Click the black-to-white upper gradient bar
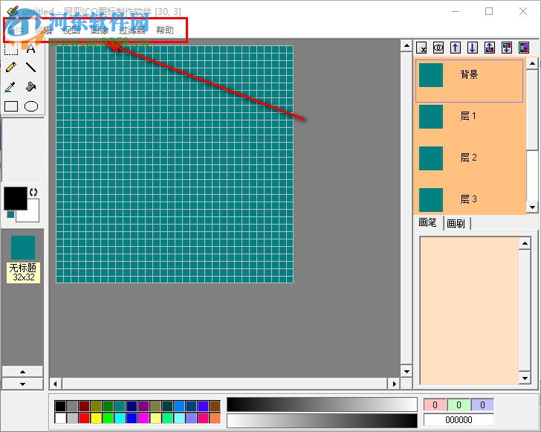The image size is (541, 432). [x=322, y=404]
